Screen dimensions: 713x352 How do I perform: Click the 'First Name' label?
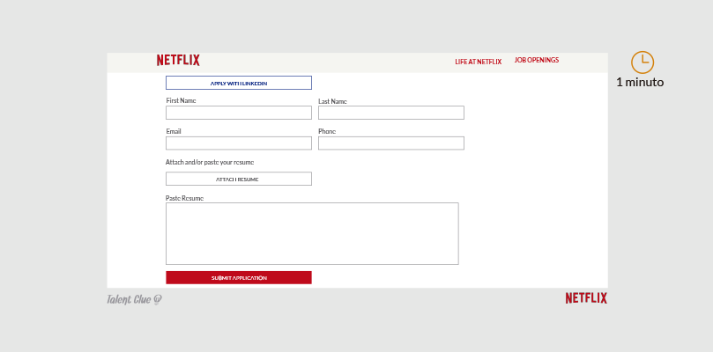(x=181, y=101)
